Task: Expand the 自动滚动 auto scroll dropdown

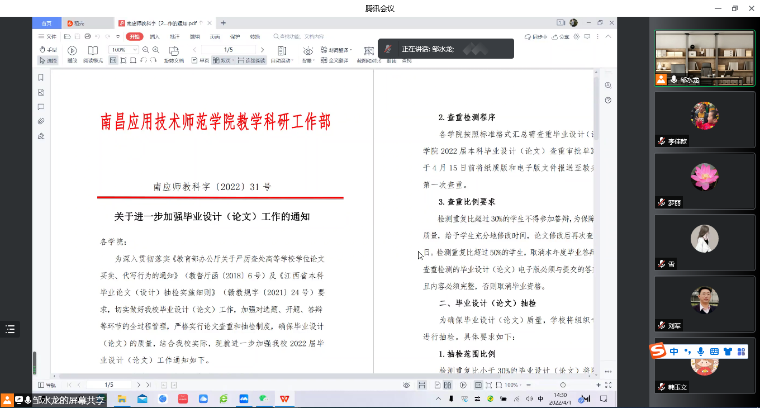Action: pyautogui.click(x=282, y=60)
